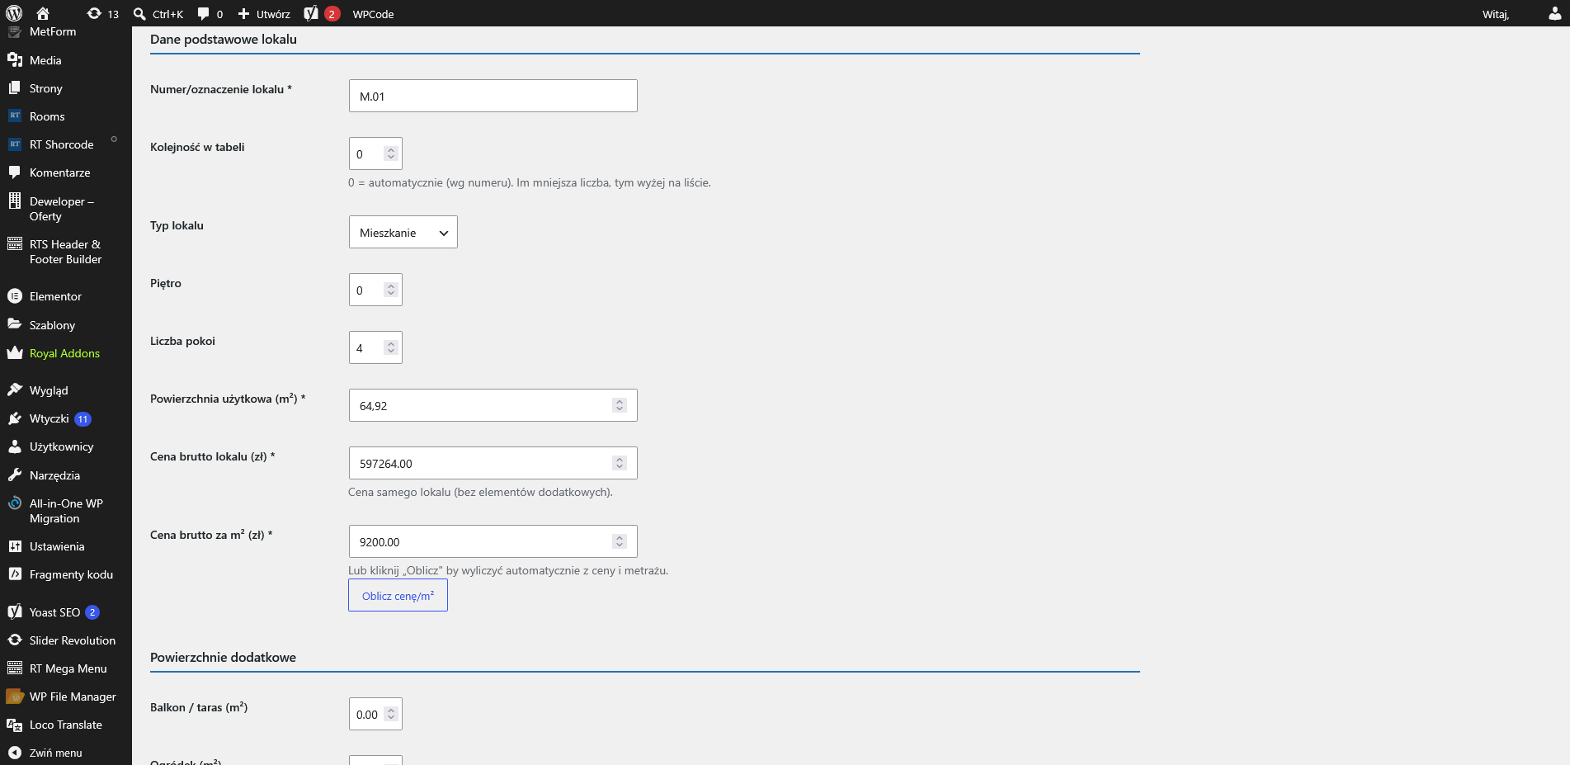Click the Numer/oznaczenie lokalu field
Screen dimensions: 1570x765
click(493, 96)
